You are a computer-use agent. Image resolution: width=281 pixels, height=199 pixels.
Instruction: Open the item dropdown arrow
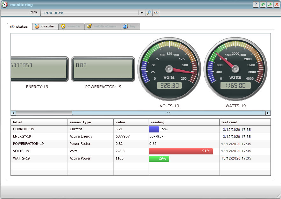coord(142,13)
